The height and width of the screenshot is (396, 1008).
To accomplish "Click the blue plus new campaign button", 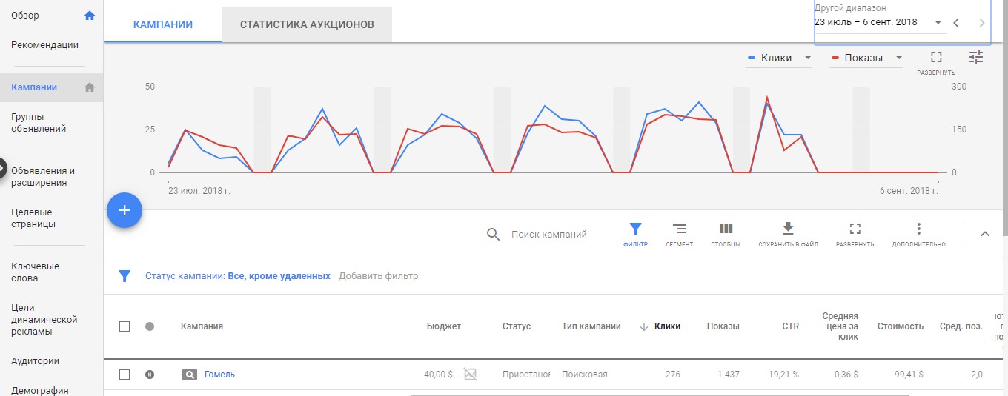I will 125,210.
